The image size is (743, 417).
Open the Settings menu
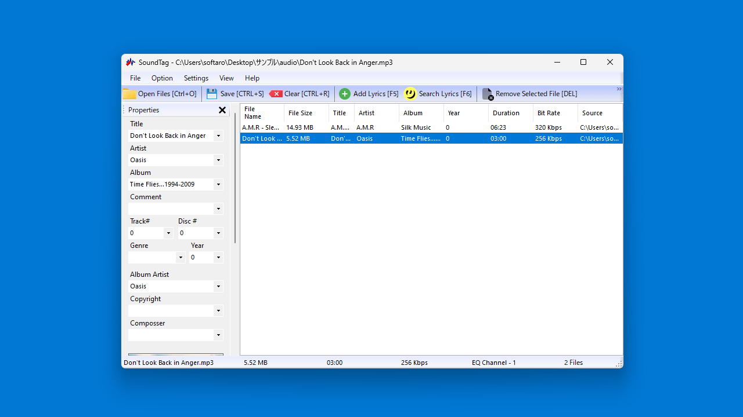[x=196, y=78]
